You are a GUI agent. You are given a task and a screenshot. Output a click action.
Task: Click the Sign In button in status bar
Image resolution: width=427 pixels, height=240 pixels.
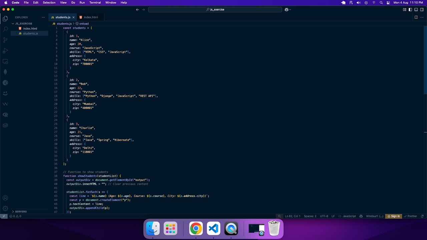tap(393, 216)
